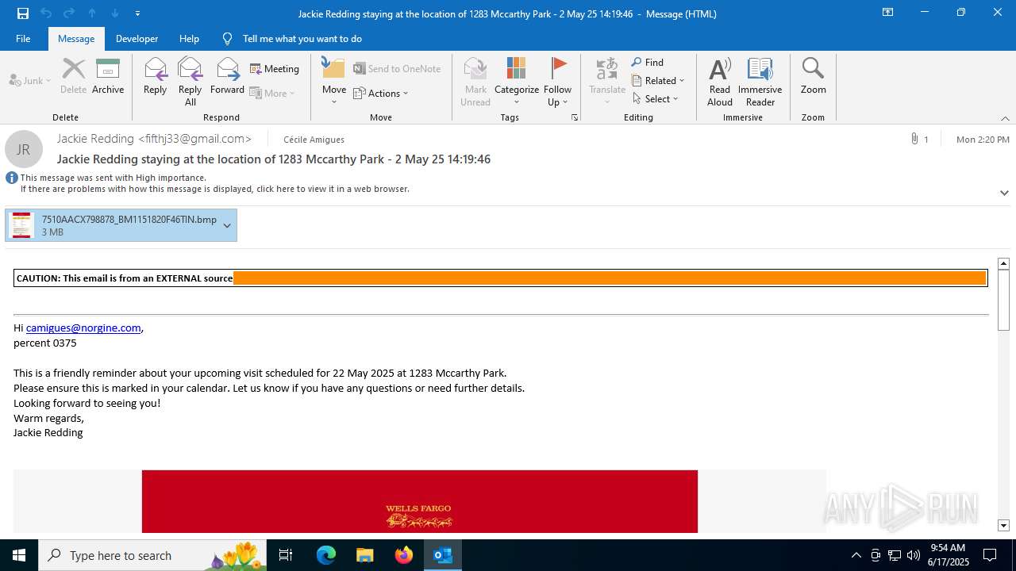Open the volume control in system tray

point(914,555)
